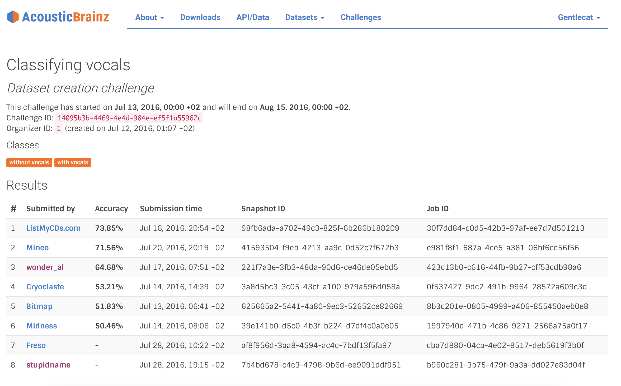Screen dimensions: 621x386
Task: Click the 'Classifying vocals' page heading
Action: click(68, 65)
